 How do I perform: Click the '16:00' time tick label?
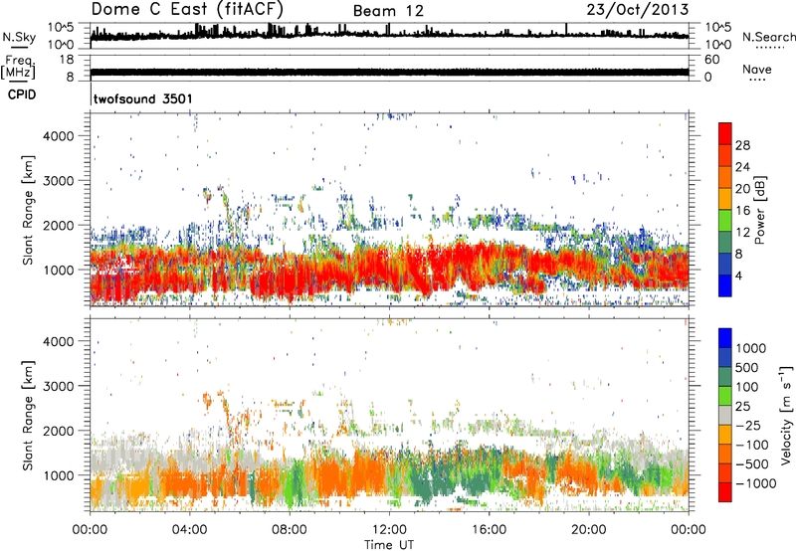489,530
